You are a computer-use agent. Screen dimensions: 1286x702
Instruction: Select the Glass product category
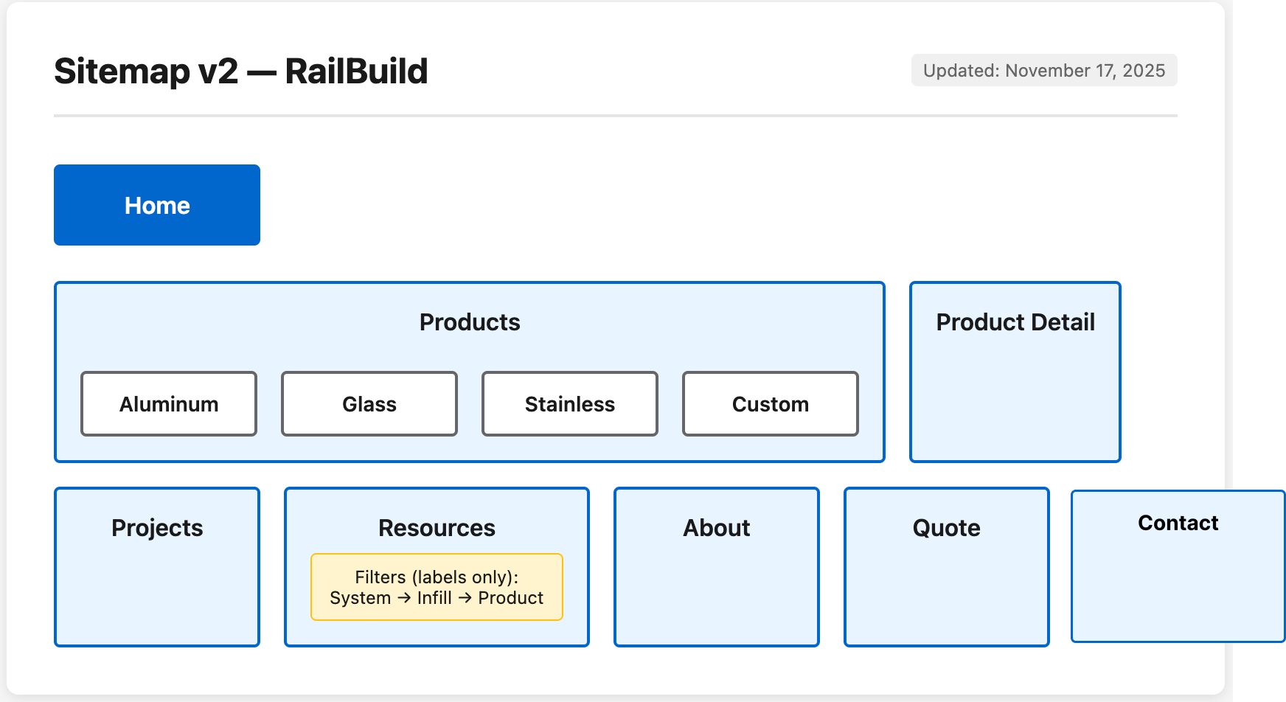[x=369, y=403]
